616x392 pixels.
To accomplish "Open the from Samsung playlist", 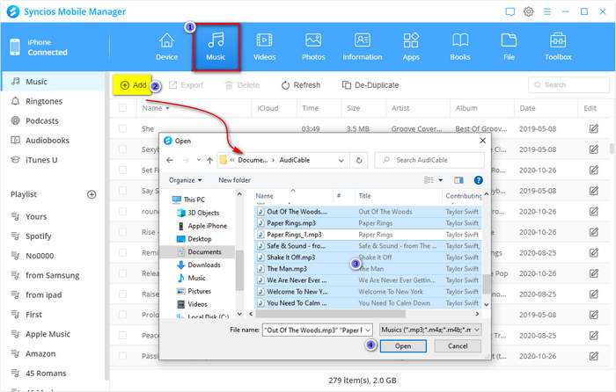I will pyautogui.click(x=52, y=275).
